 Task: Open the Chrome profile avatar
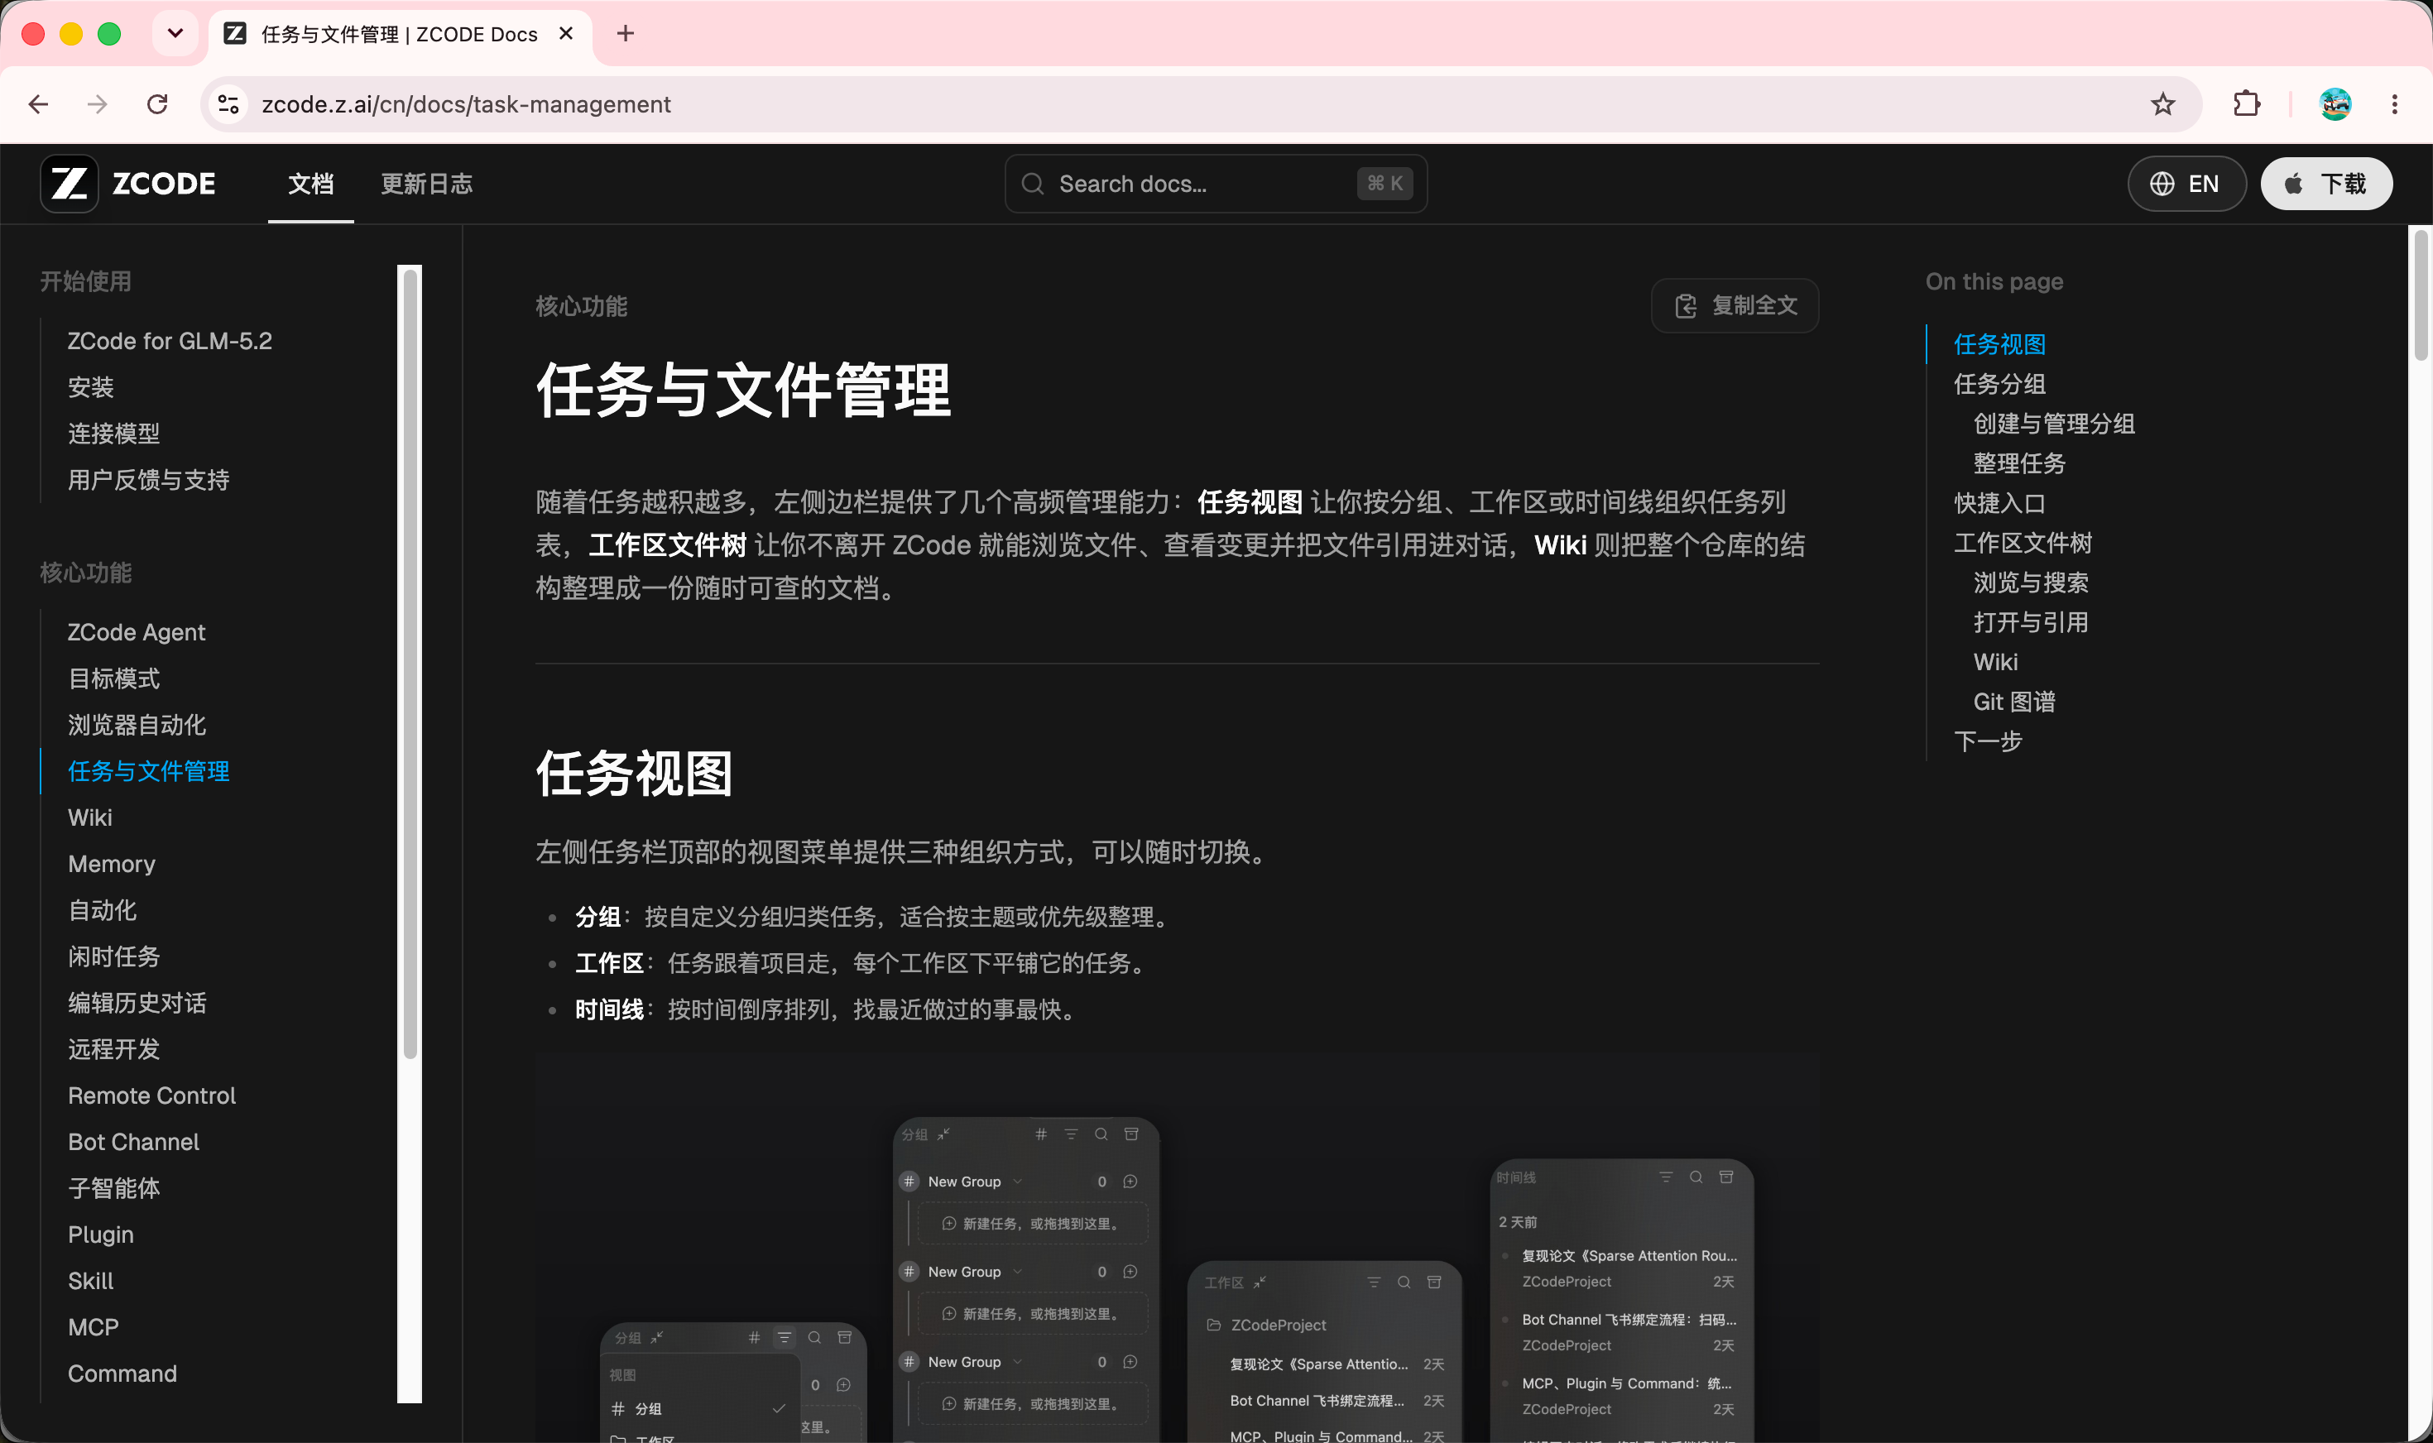[x=2335, y=104]
